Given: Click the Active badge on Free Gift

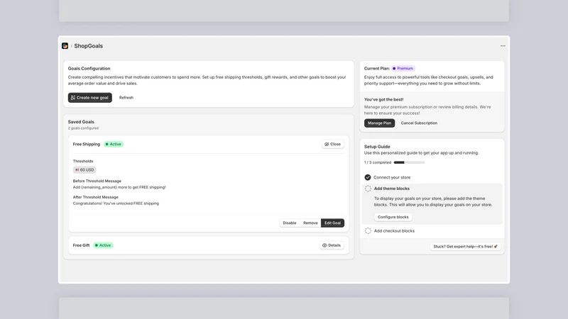Looking at the screenshot, I should pyautogui.click(x=103, y=245).
